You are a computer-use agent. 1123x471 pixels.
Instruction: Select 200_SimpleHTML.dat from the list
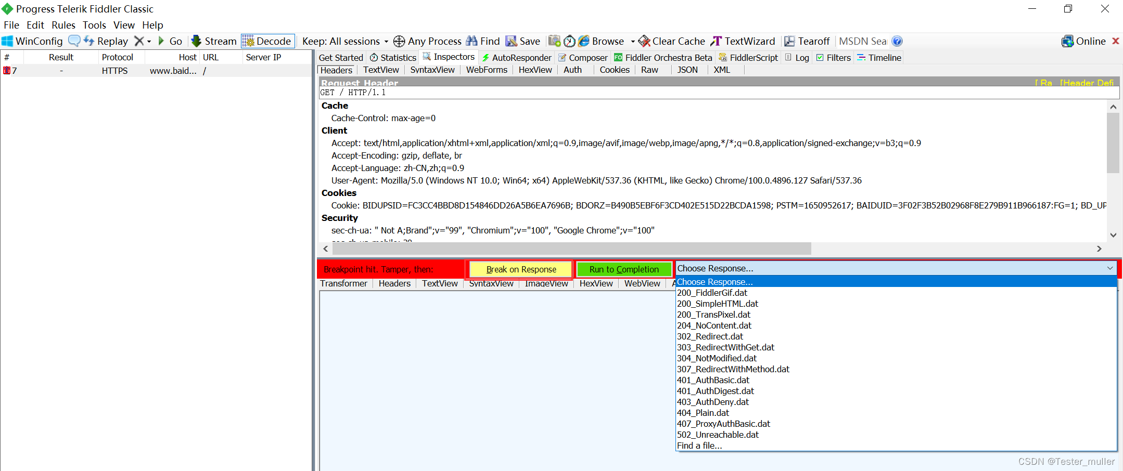896,304
